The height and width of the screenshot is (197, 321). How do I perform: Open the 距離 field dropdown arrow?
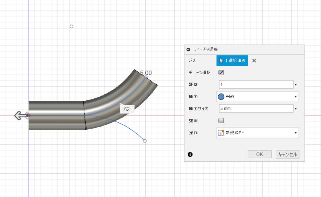(296, 84)
